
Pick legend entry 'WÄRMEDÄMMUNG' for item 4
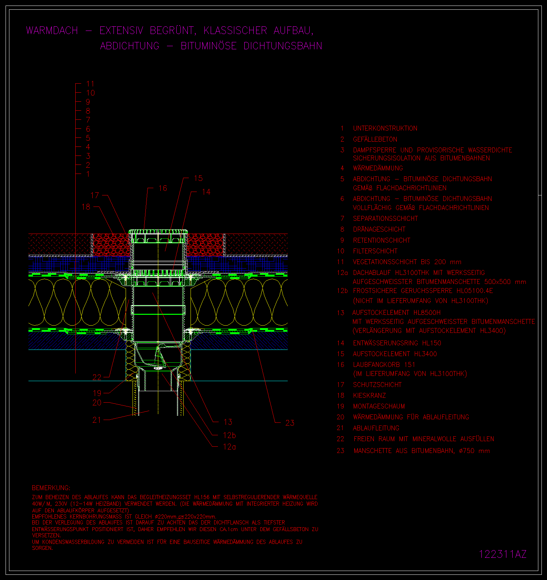coord(378,168)
